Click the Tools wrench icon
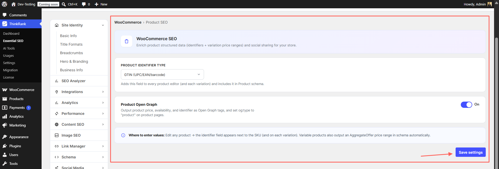 click(5, 164)
